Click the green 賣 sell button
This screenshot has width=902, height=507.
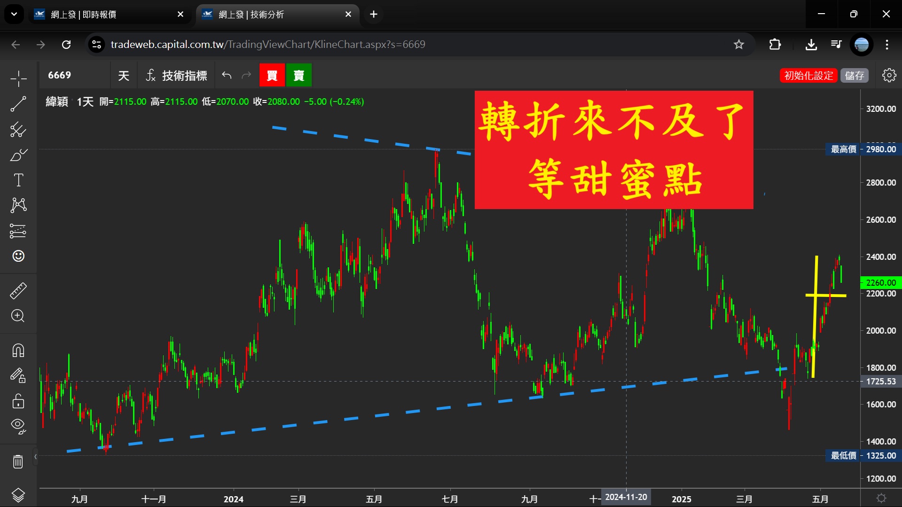299,75
